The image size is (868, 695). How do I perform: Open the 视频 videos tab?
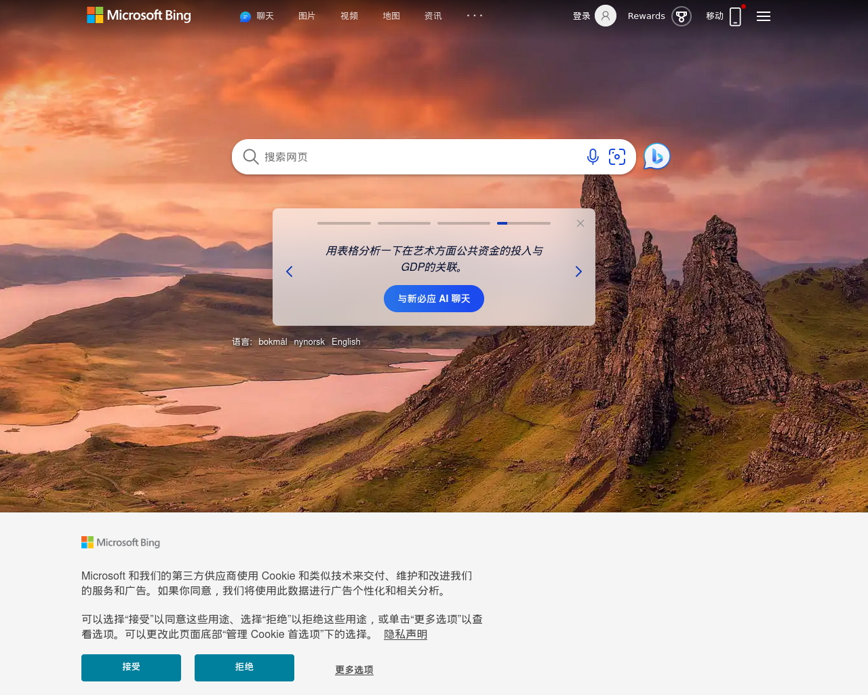coord(349,16)
